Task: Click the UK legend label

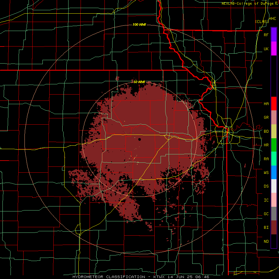Action: (266, 49)
